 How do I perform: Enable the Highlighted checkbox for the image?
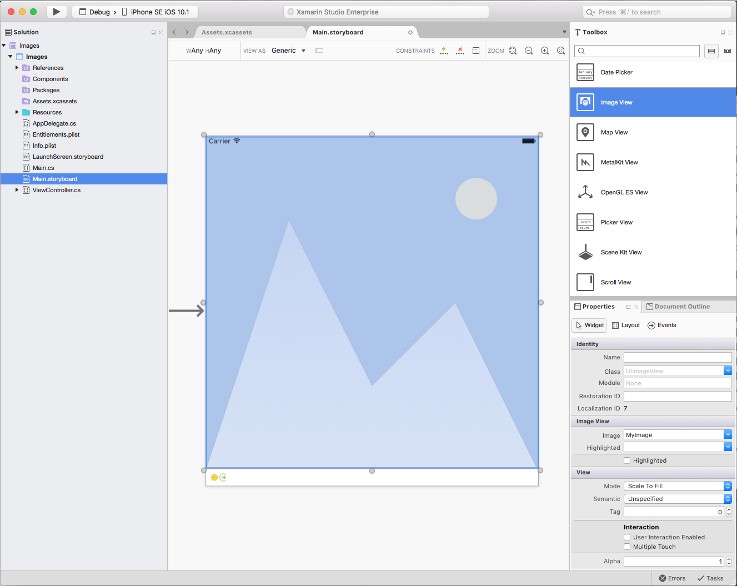click(627, 460)
